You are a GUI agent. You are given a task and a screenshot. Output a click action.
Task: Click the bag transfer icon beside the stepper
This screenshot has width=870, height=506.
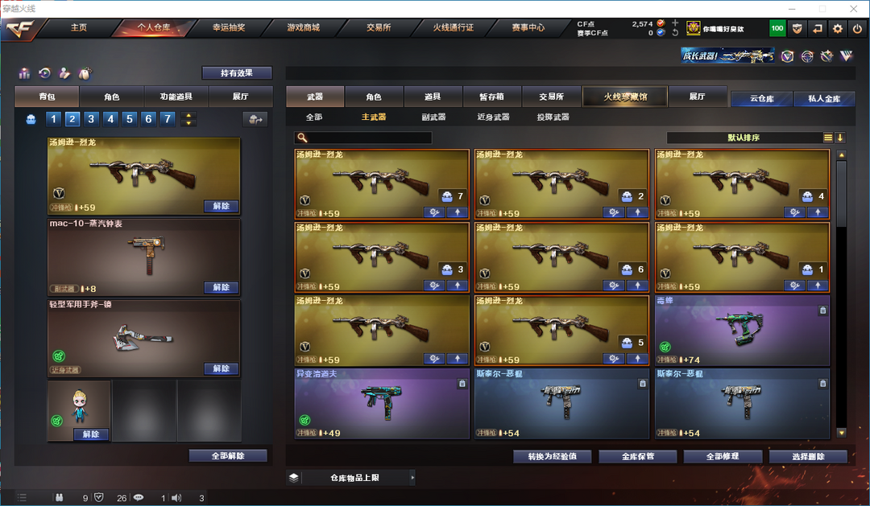(x=255, y=119)
